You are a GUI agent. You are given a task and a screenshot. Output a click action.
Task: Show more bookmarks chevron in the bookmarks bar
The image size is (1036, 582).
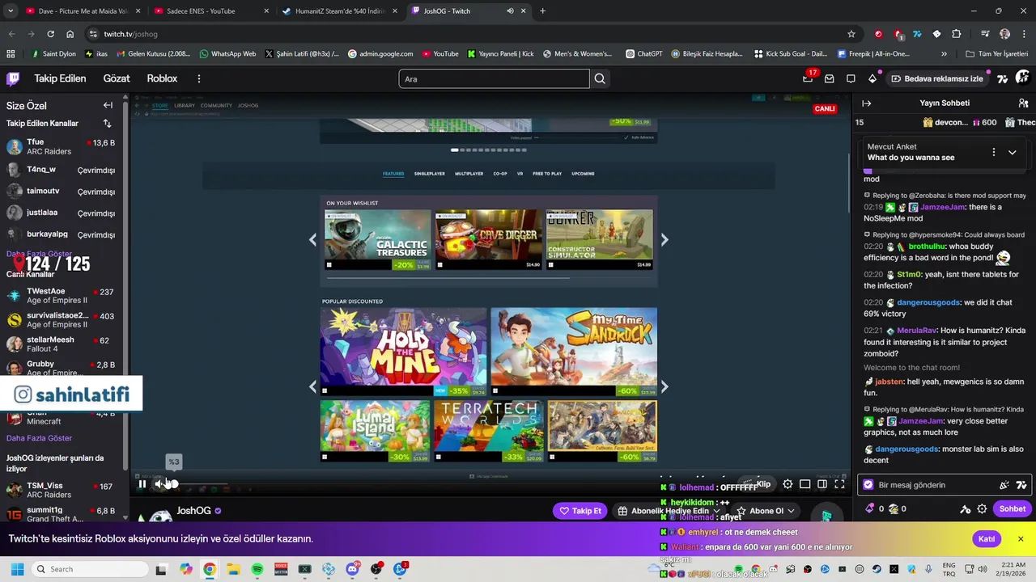click(x=944, y=53)
